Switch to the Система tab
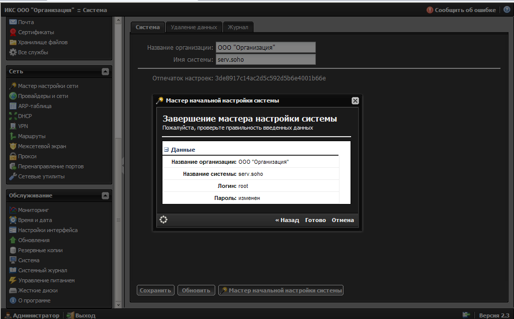This screenshot has height=319, width=514. [x=147, y=27]
